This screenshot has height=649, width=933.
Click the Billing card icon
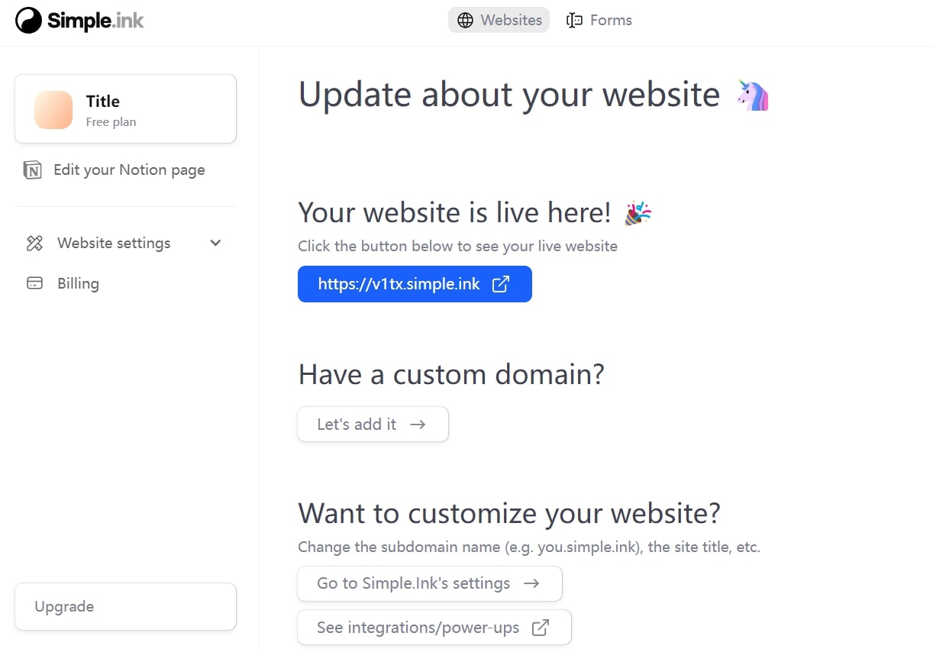pos(34,284)
